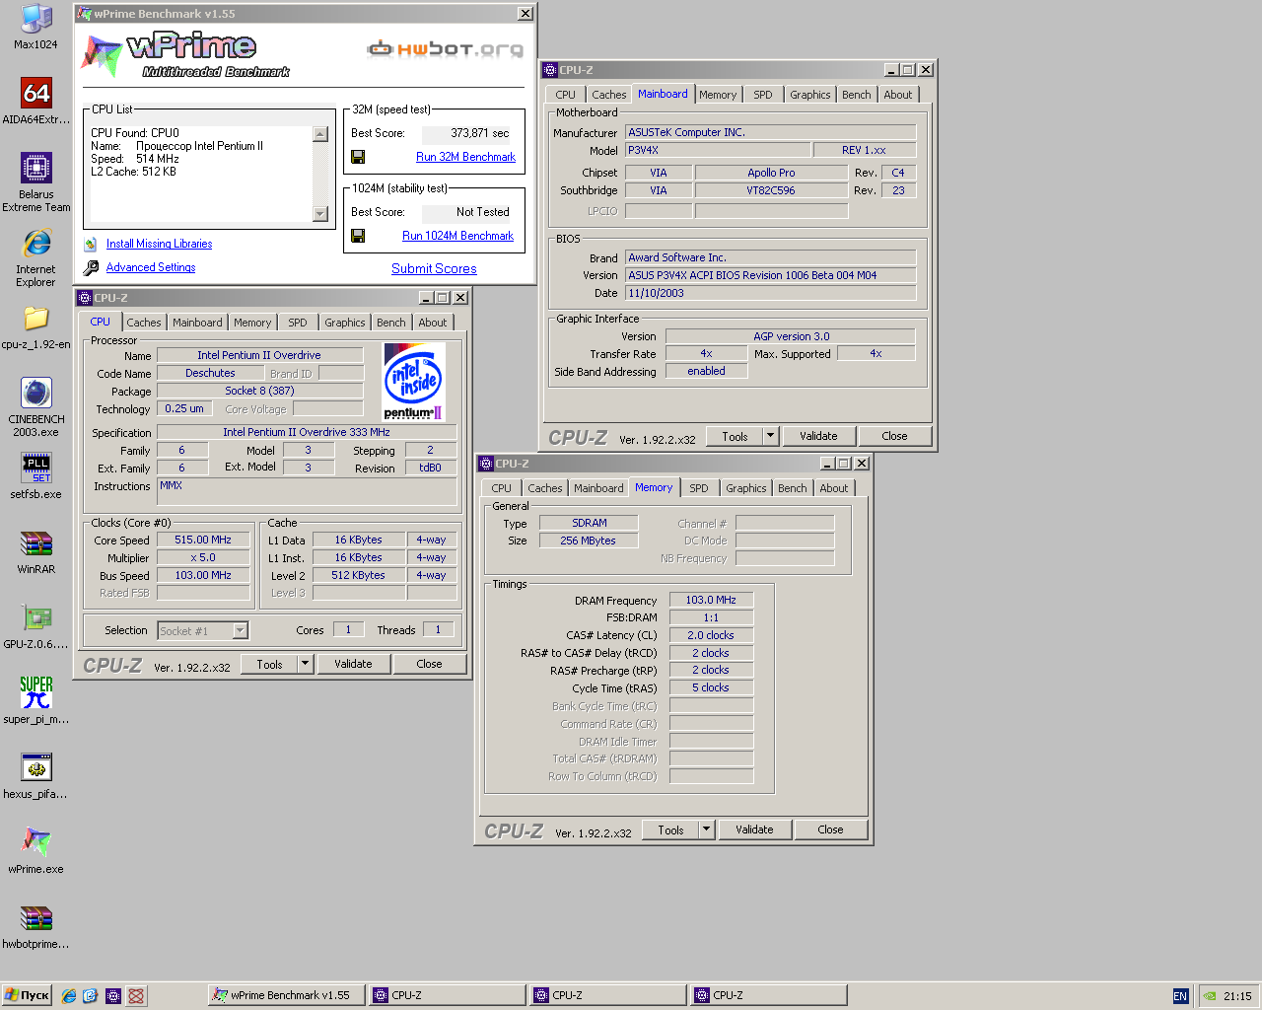Select the wPrime.exe desktop icon

[35, 851]
